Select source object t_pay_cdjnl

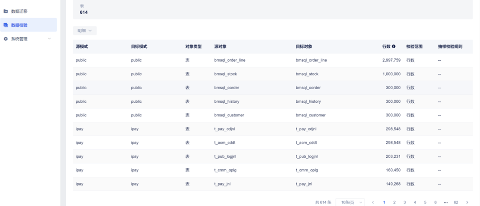(224, 129)
